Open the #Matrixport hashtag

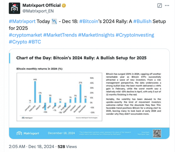pyautogui.click(x=22, y=22)
